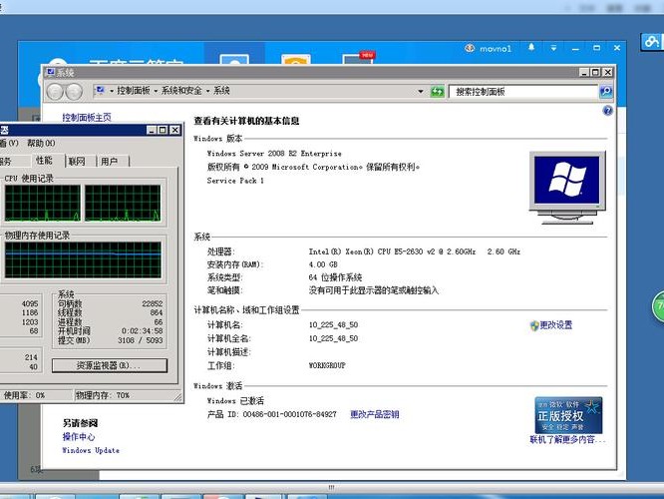
Task: Click the 正版授权 genuine Microsoft badge
Action: pos(568,415)
